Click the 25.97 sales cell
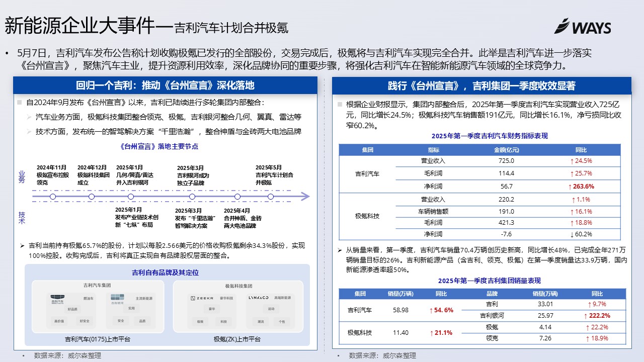644x362 pixels. tap(545, 316)
